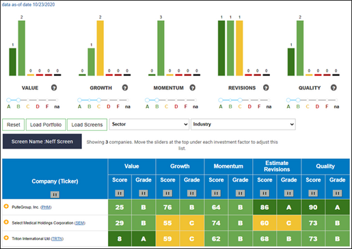Open the Sector dropdown
Screen dimensions: 352x249
(x=149, y=124)
